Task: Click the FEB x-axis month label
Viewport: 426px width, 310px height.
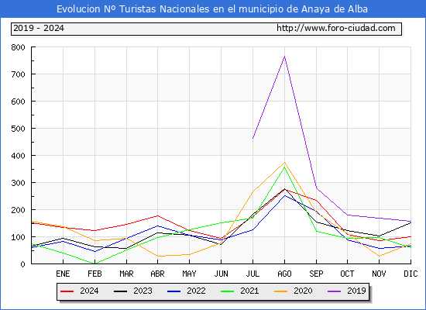Action: click(94, 274)
